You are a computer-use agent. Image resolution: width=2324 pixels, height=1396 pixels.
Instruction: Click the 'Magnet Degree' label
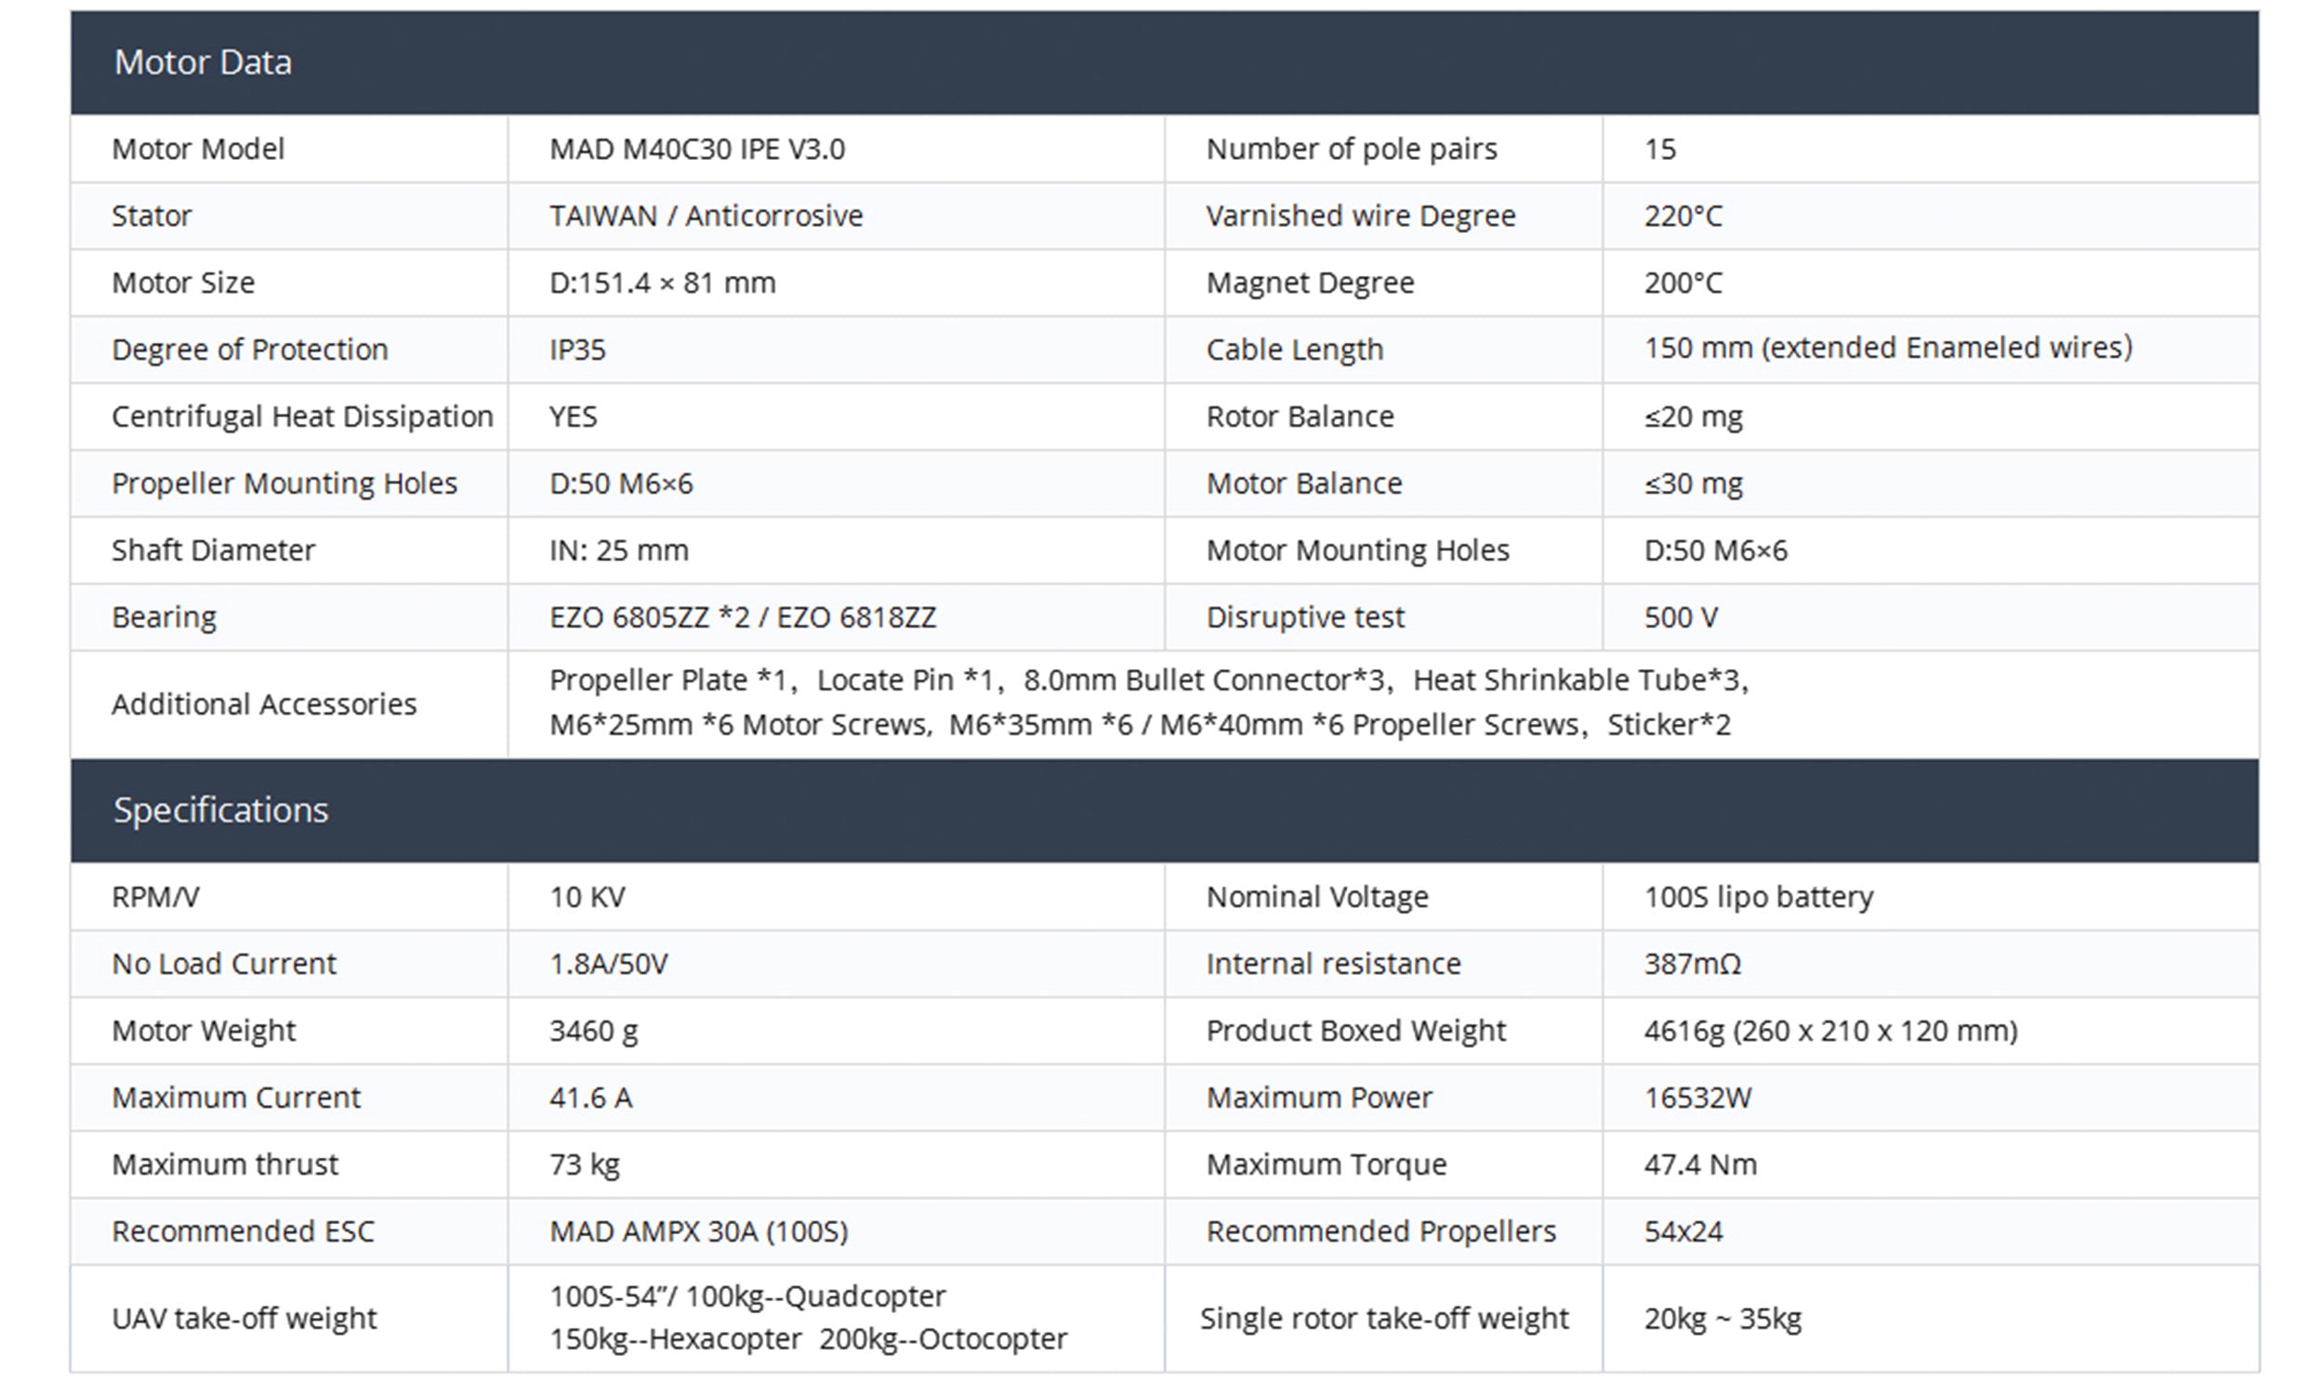coord(1310,283)
